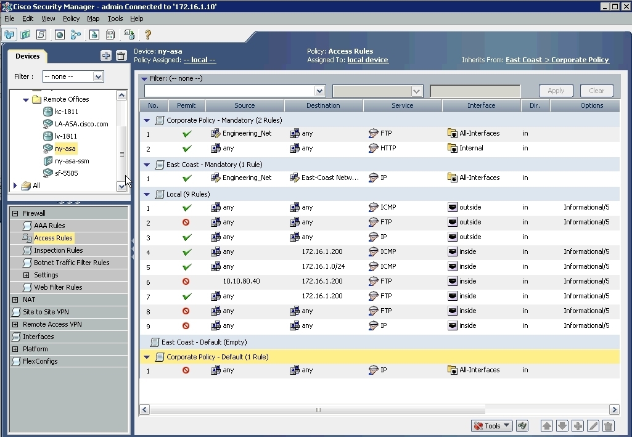Click the Help question mark icon

click(147, 35)
